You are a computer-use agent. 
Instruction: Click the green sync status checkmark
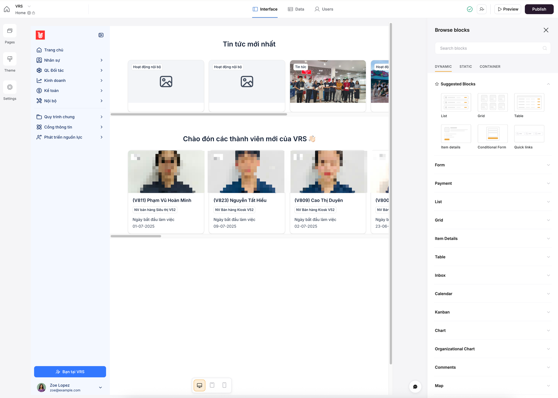pos(470,9)
